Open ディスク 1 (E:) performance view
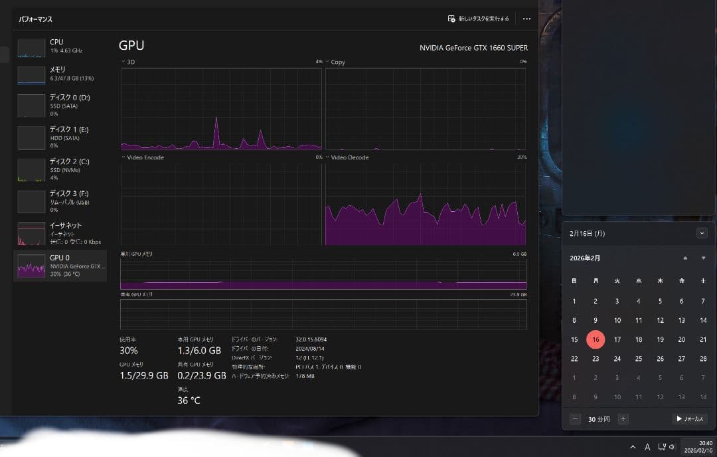 click(x=60, y=137)
